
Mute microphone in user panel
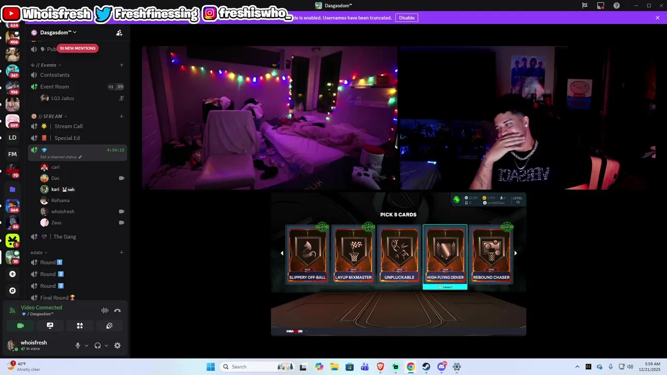[78, 345]
